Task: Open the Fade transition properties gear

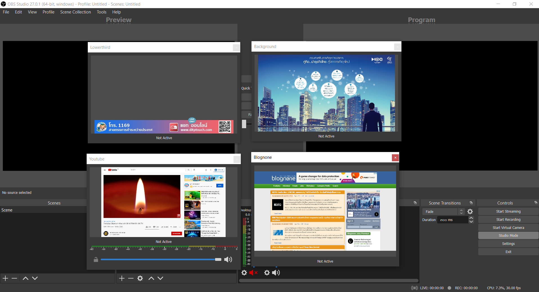Action: coord(470,211)
